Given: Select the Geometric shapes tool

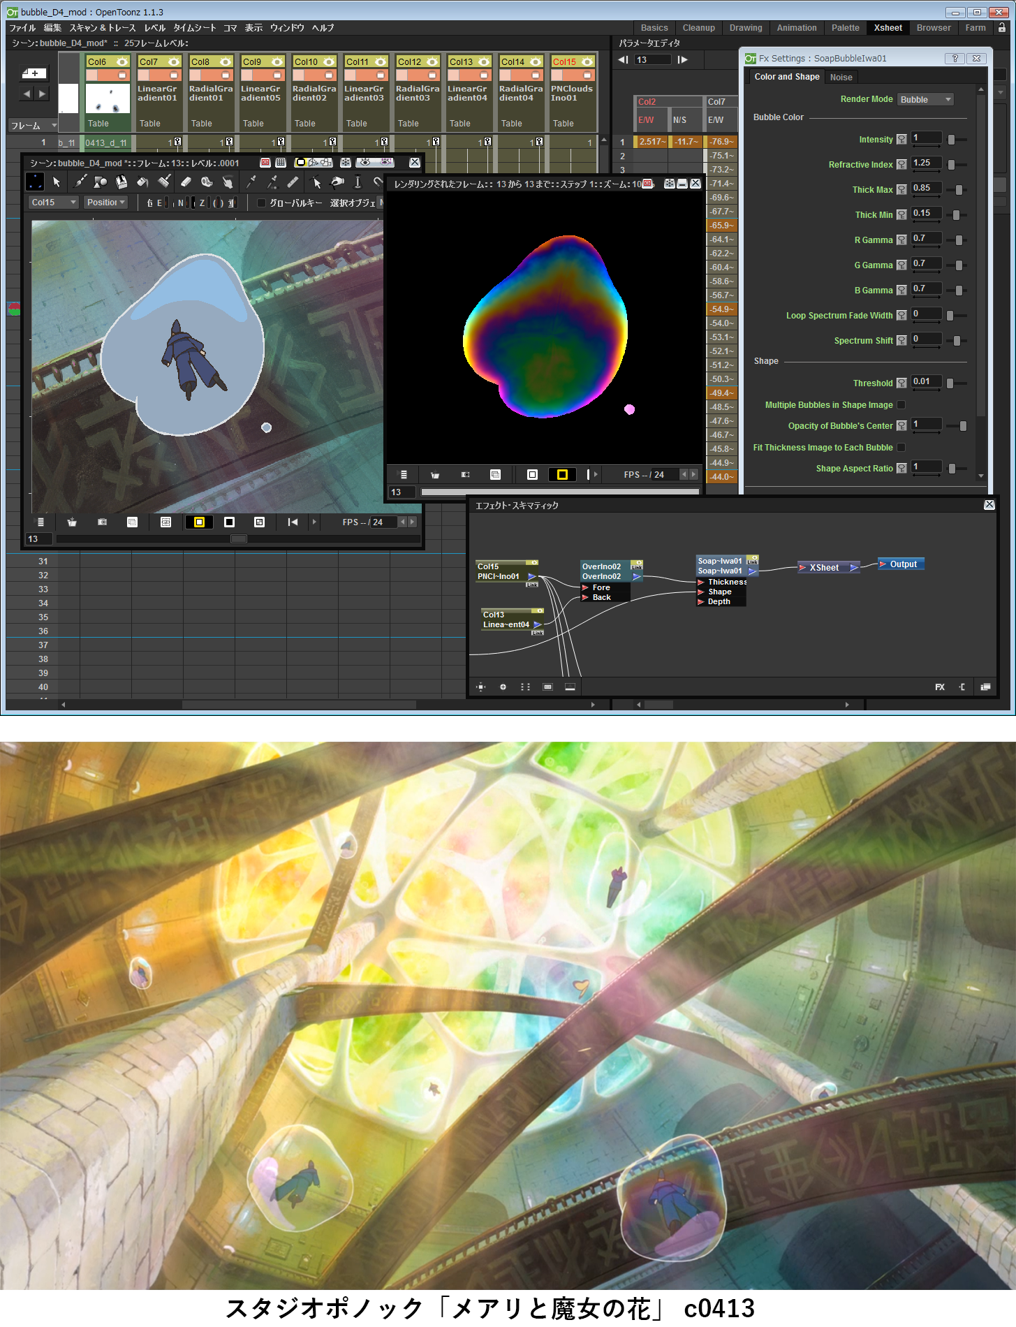Looking at the screenshot, I should 101,182.
